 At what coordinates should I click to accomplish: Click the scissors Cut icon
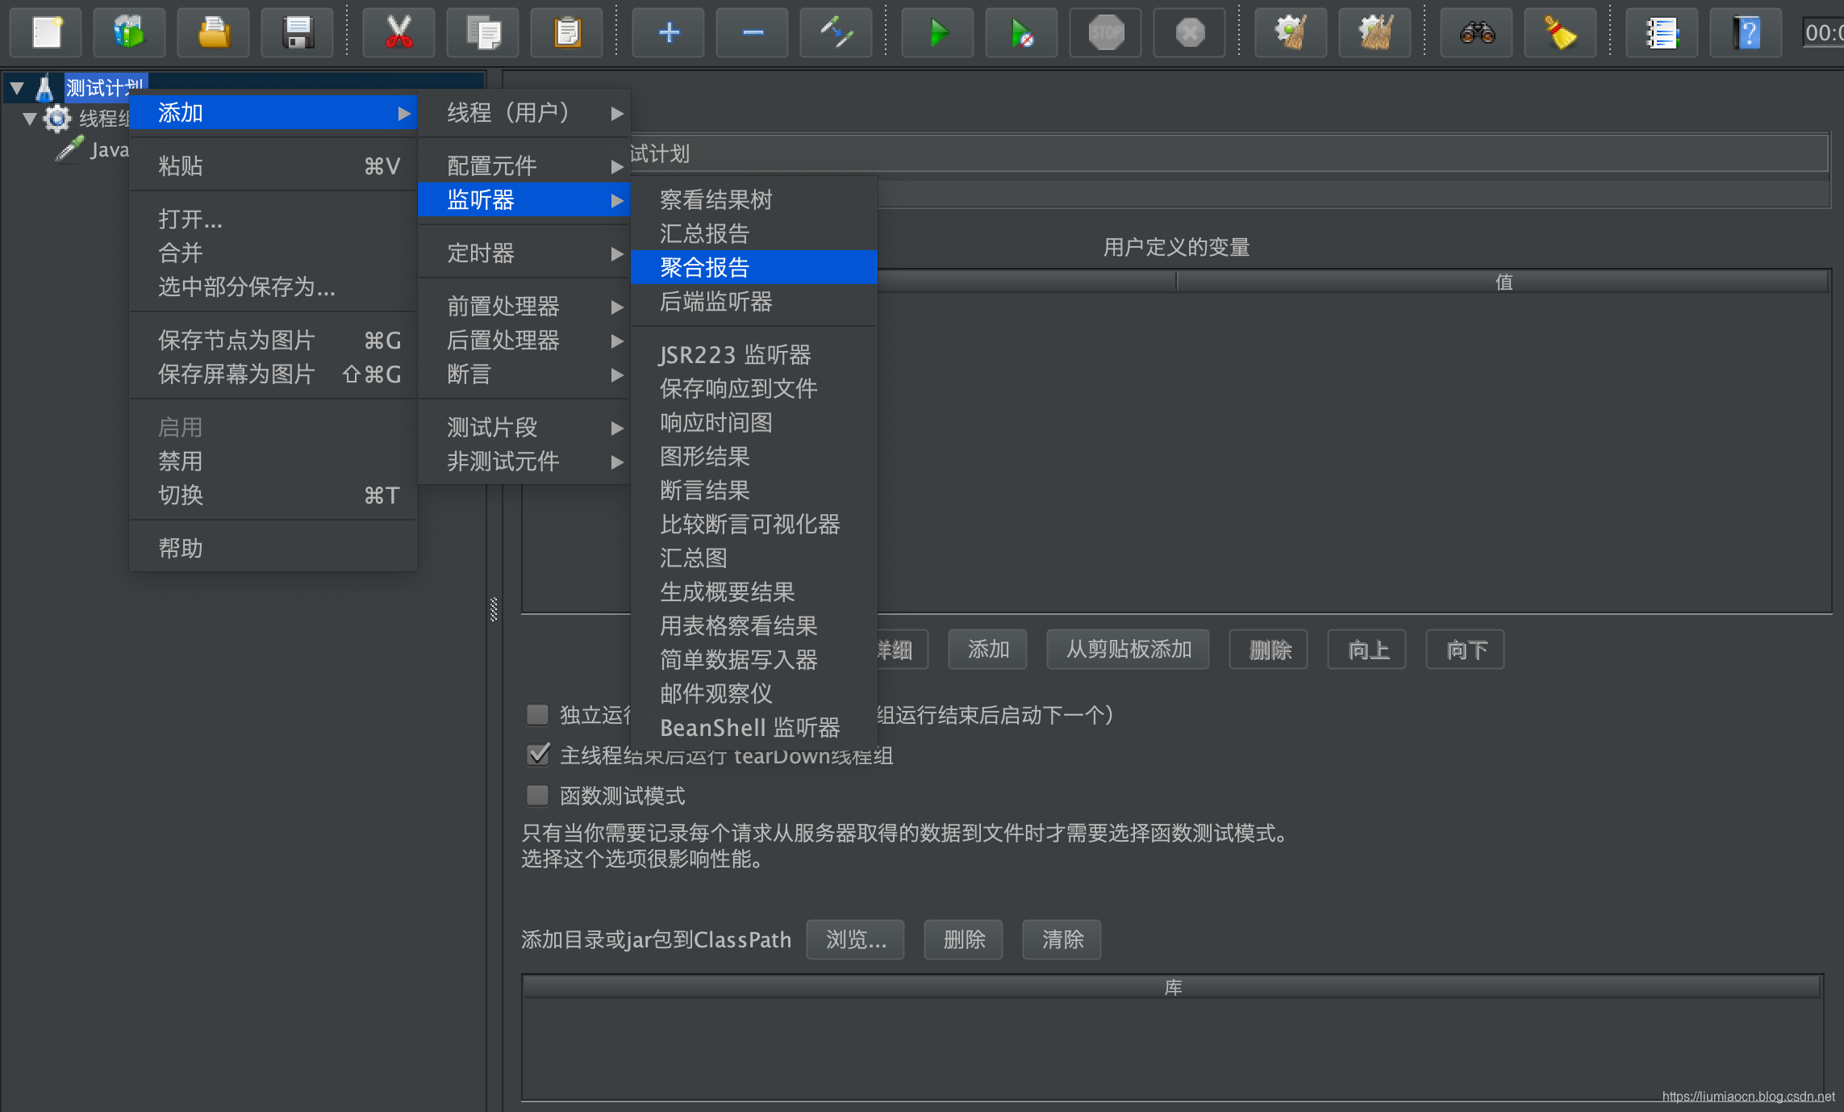coord(398,33)
